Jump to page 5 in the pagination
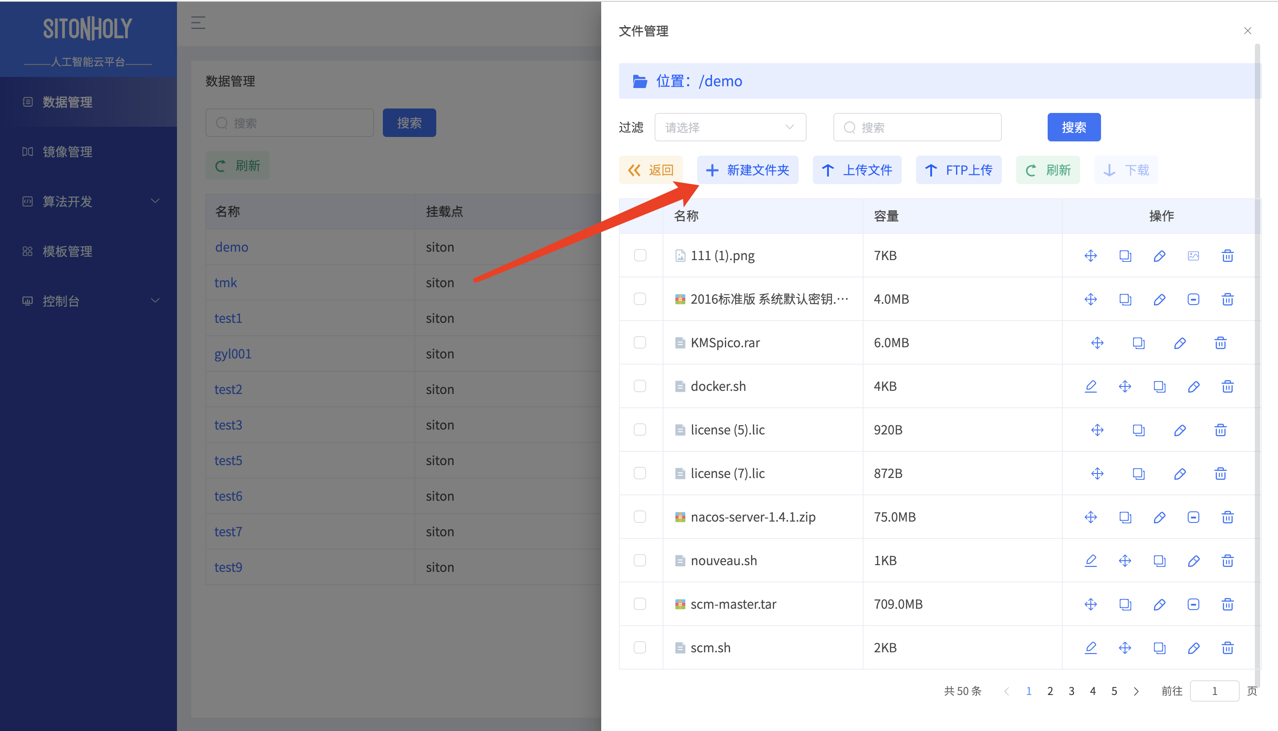Image resolution: width=1278 pixels, height=731 pixels. click(1114, 691)
